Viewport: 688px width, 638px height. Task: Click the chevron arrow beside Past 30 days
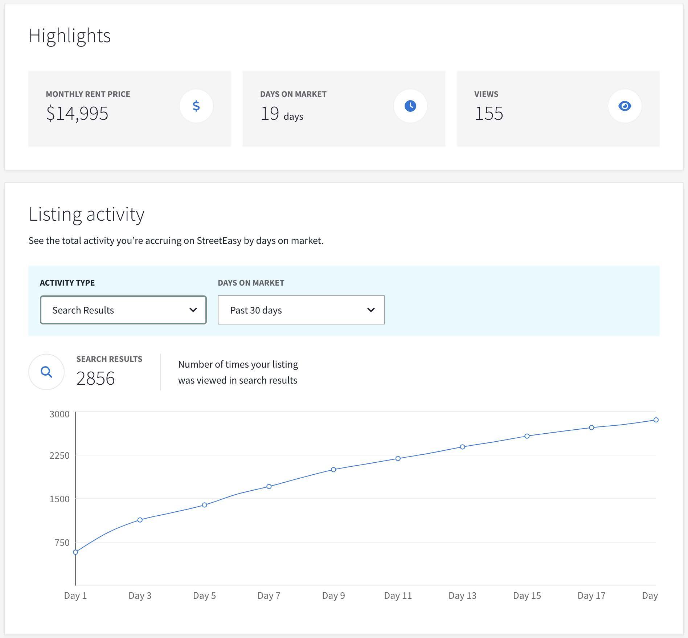tap(371, 310)
